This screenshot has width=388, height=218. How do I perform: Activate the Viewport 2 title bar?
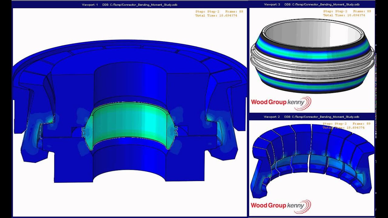click(312, 117)
